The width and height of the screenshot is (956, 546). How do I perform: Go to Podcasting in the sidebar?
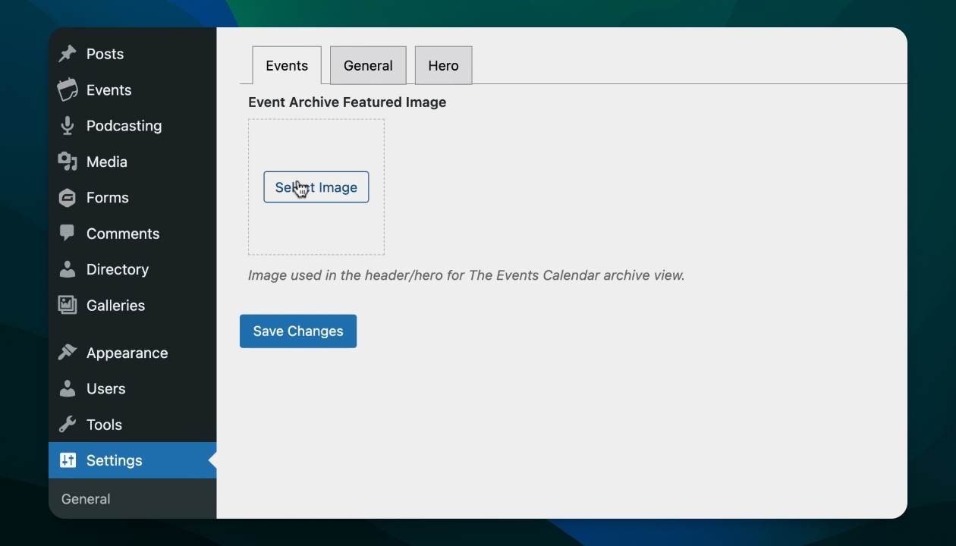point(124,126)
